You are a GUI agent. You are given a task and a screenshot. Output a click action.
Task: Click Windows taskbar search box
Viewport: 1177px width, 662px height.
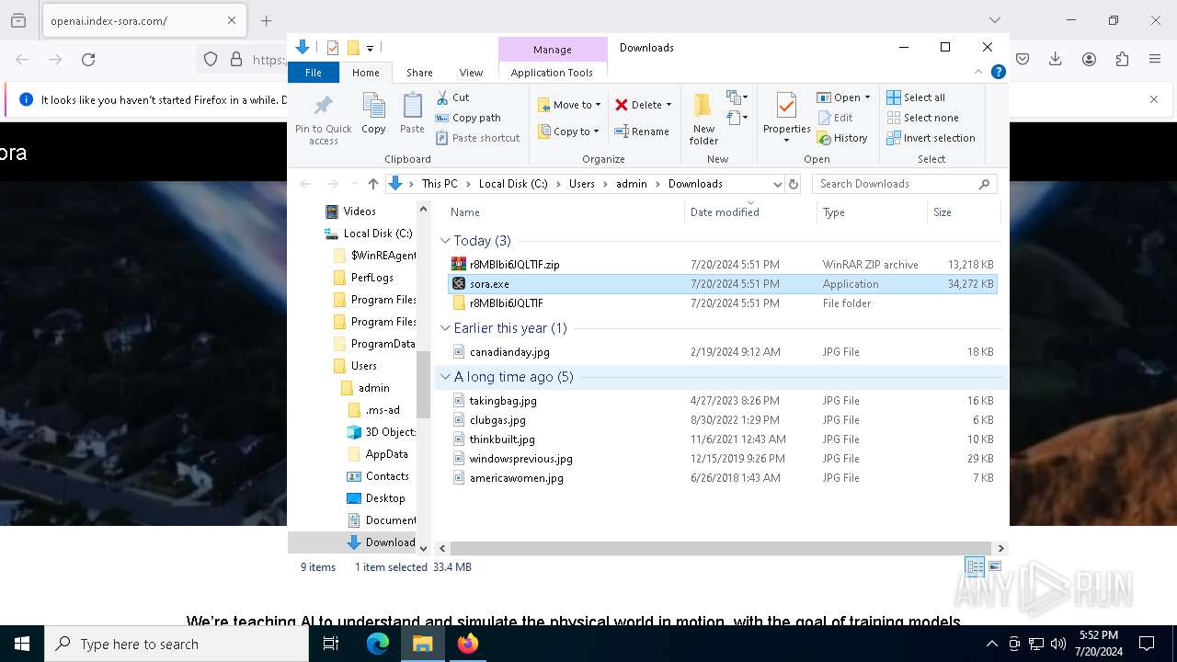[177, 644]
